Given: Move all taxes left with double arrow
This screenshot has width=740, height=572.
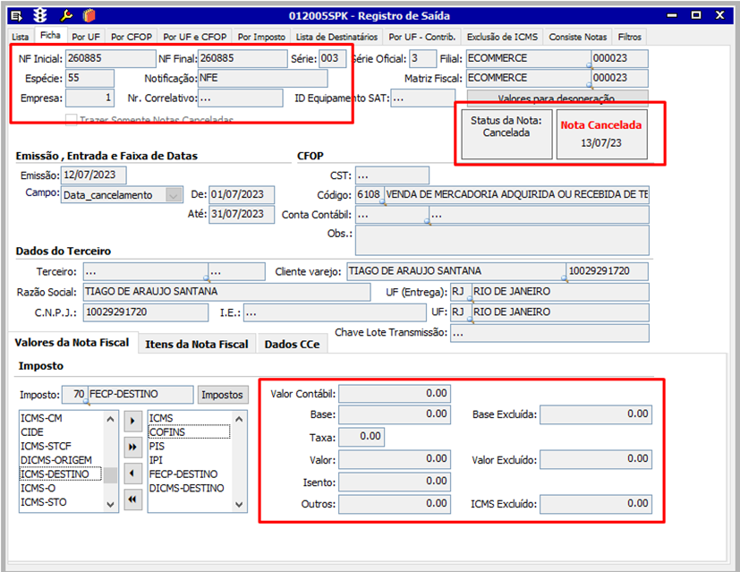Looking at the screenshot, I should 132,499.
